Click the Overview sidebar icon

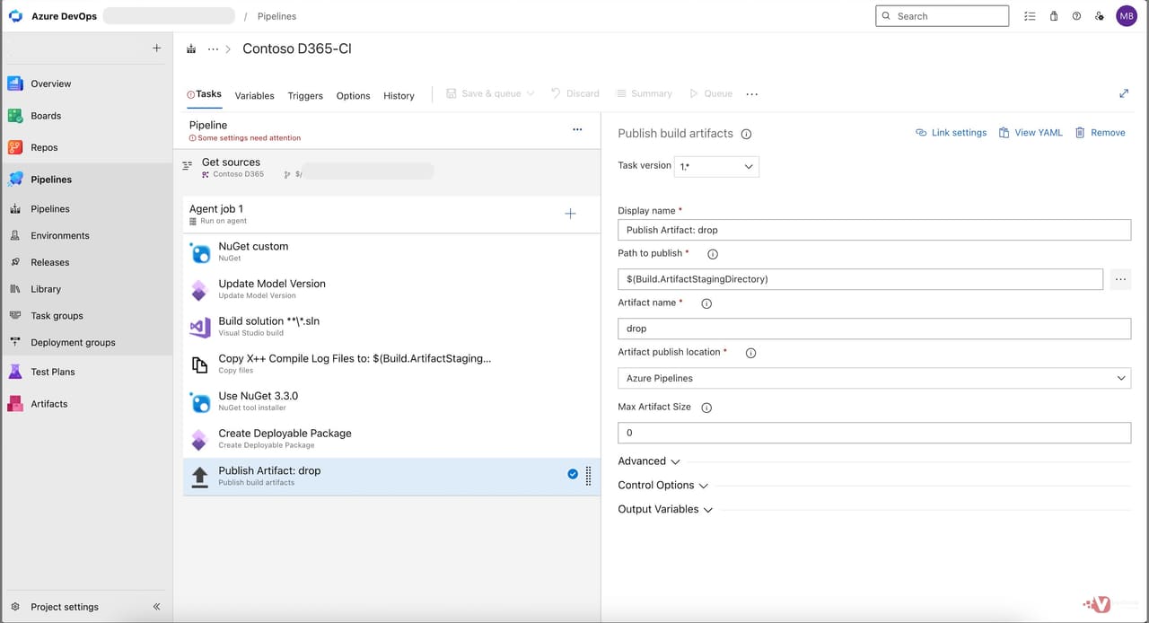click(x=15, y=83)
